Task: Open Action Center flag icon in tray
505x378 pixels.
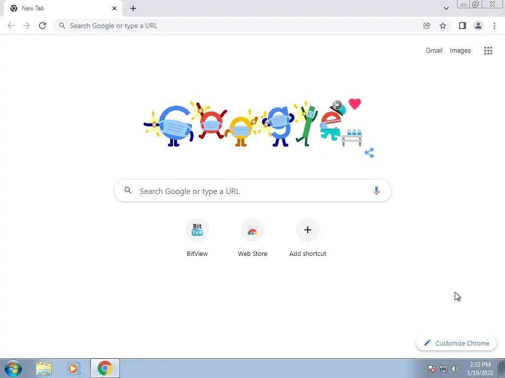Action: click(x=431, y=369)
